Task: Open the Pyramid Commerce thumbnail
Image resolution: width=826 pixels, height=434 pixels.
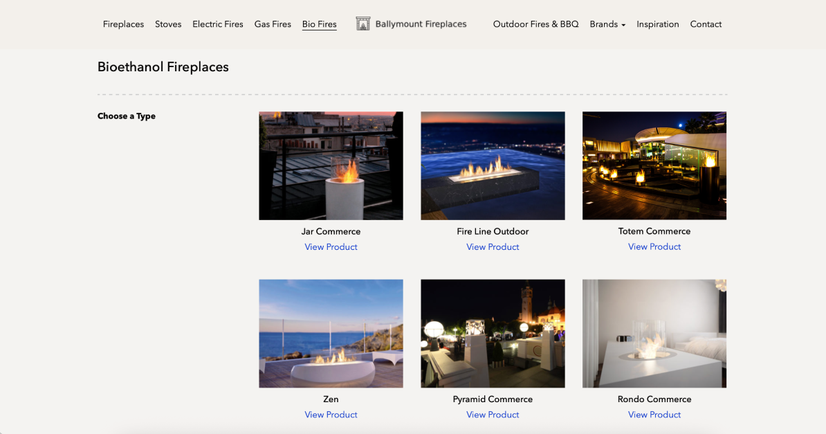Action: (493, 334)
